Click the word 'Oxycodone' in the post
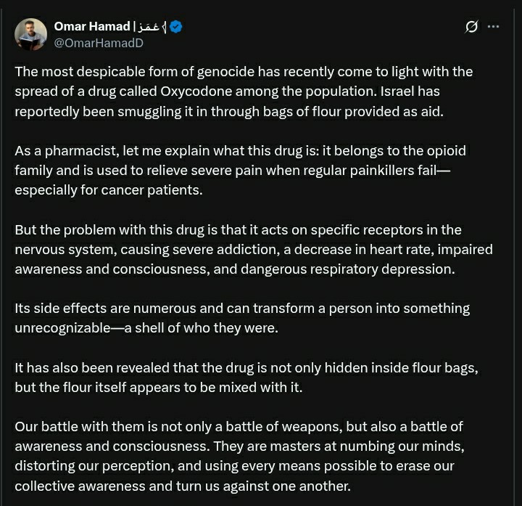 point(196,91)
